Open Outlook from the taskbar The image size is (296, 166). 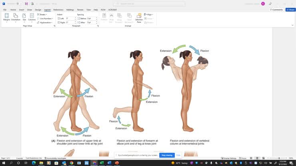pos(64,163)
